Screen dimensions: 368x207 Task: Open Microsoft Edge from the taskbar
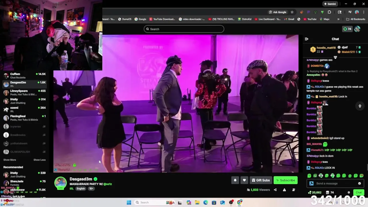click(206, 202)
